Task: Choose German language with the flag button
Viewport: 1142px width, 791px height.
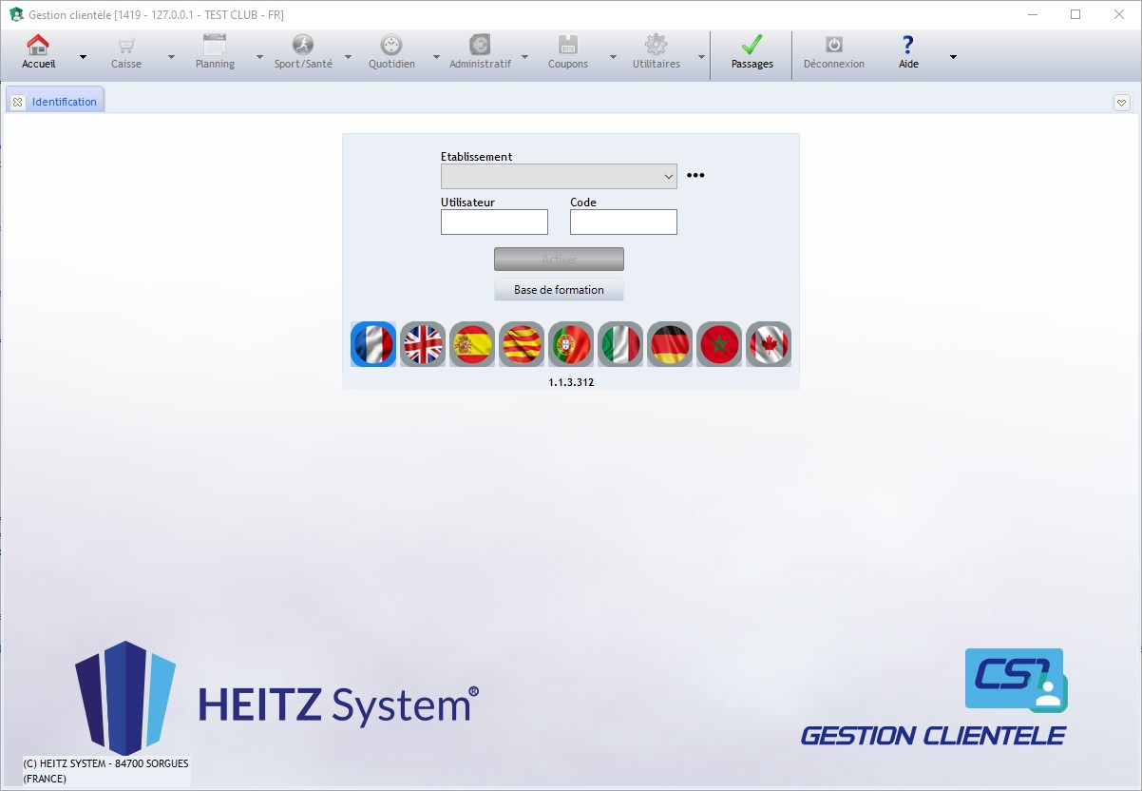Action: point(670,344)
